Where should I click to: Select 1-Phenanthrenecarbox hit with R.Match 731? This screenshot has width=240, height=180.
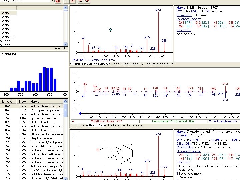coord(32,150)
